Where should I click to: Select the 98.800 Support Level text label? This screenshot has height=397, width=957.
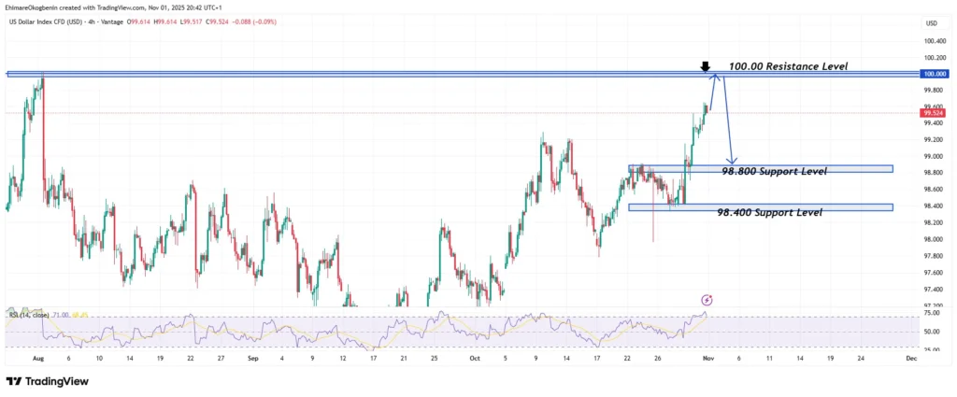775,171
